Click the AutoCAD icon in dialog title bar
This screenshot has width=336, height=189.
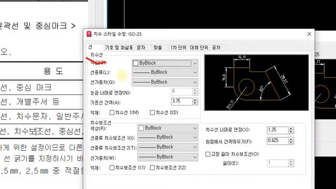click(89, 34)
